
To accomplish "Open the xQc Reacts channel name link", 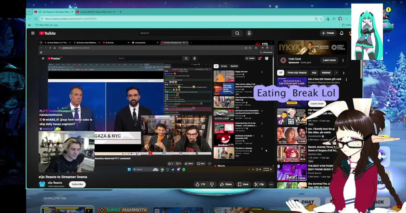I will (55, 183).
